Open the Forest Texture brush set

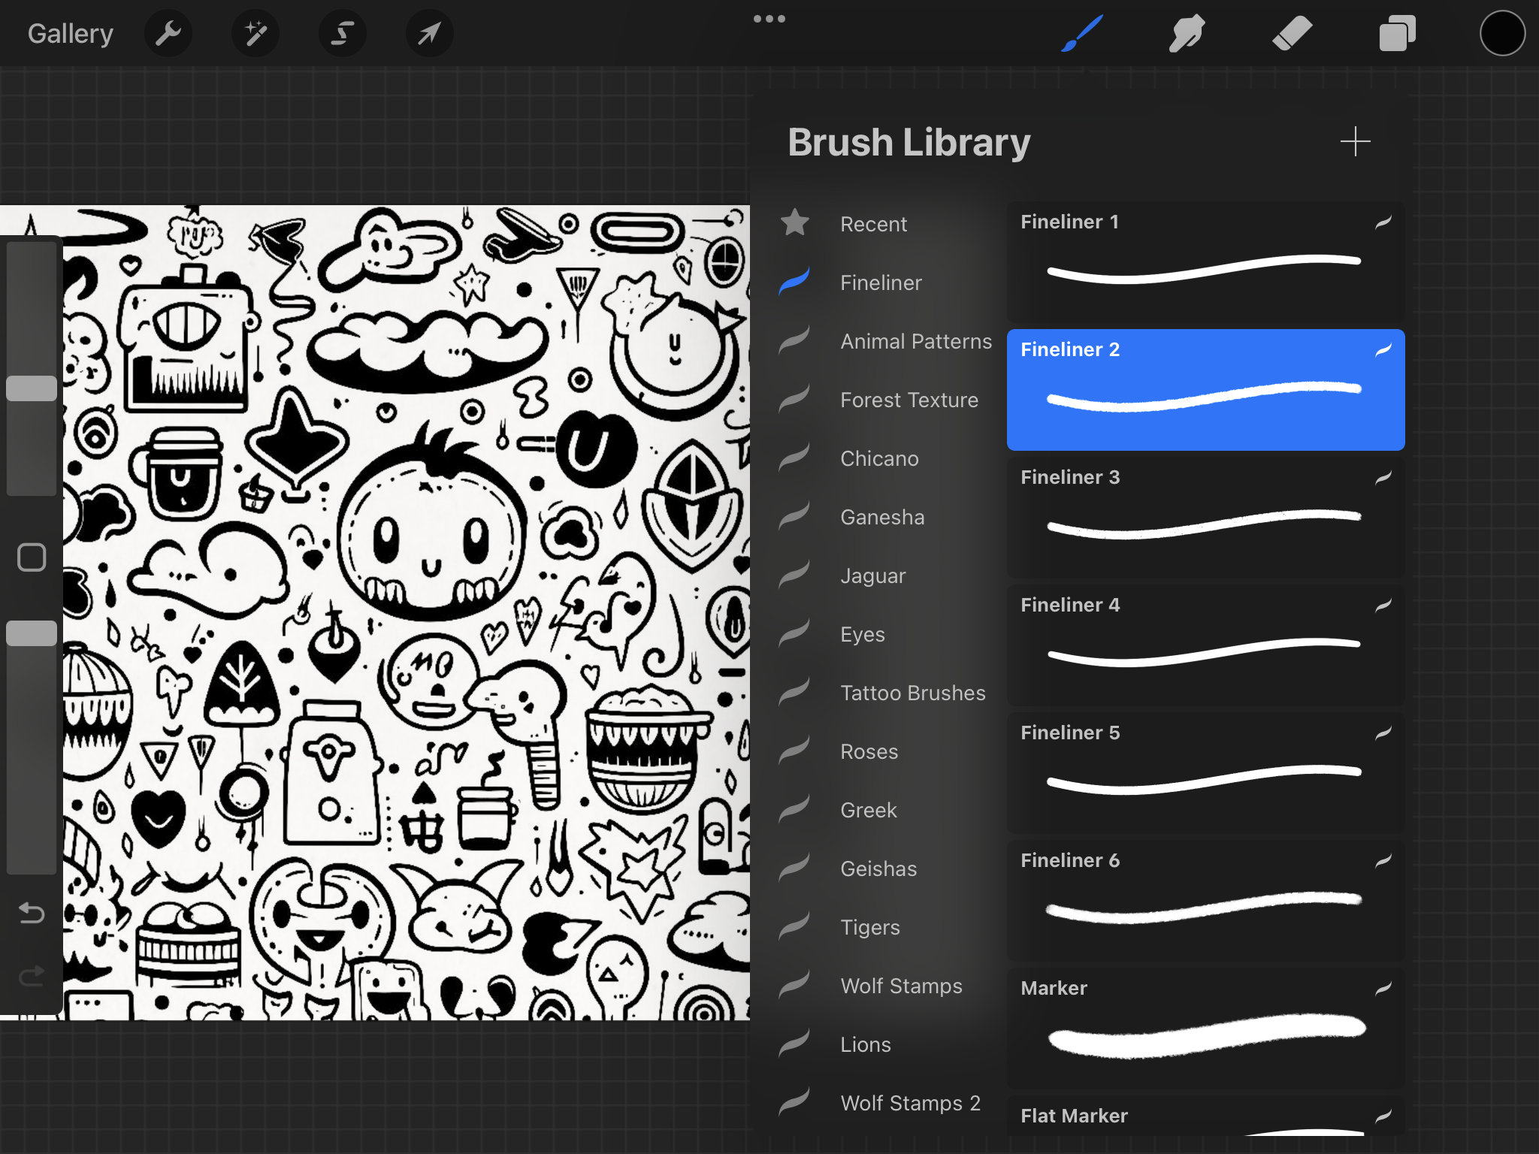point(909,400)
